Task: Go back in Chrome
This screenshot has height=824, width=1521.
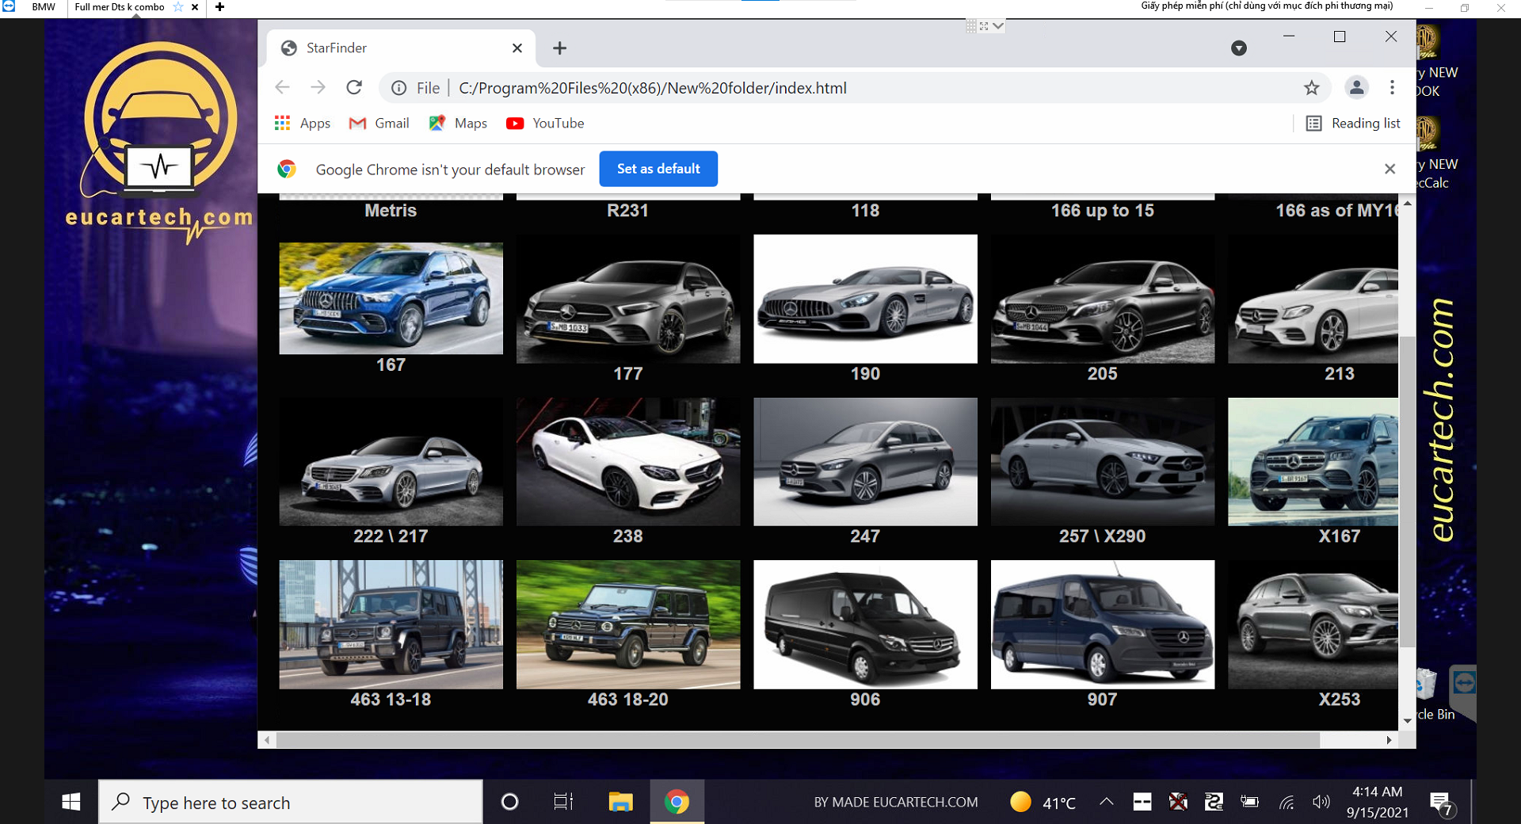Action: tap(282, 87)
